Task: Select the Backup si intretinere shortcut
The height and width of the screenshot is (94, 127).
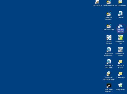Action: pyautogui.click(x=109, y=14)
